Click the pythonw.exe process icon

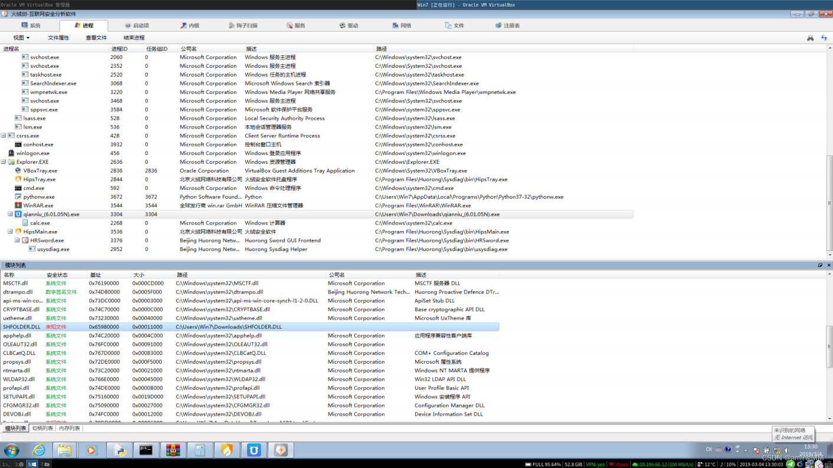(x=18, y=197)
